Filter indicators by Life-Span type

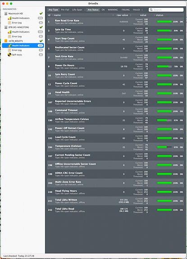click(77, 10)
